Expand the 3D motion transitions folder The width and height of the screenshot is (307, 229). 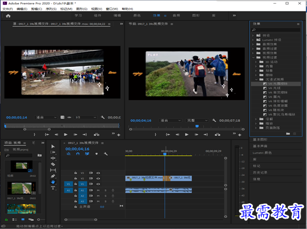[256, 62]
